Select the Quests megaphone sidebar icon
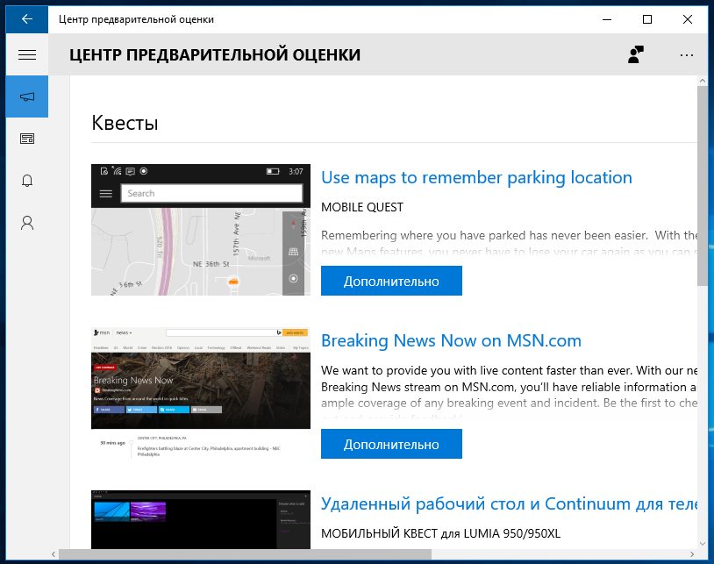The height and width of the screenshot is (564, 714). [27, 96]
